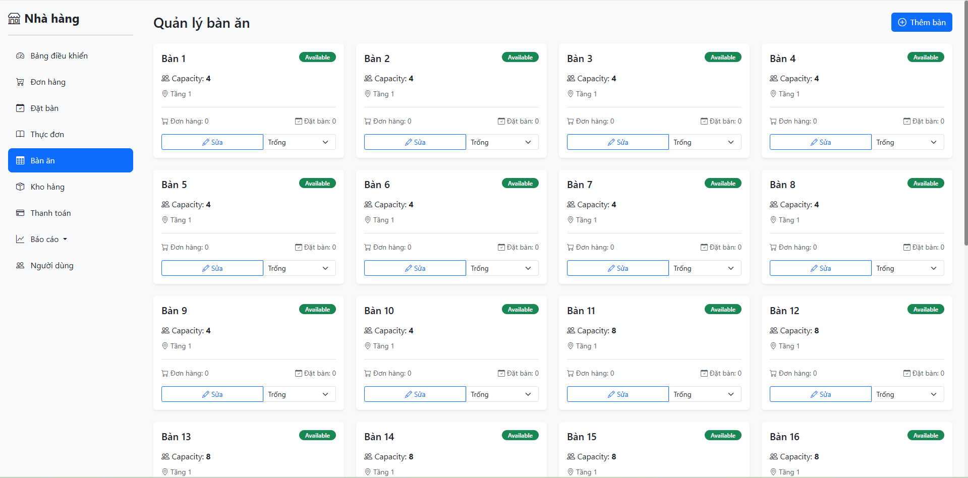Open the Trống status dropdown for Bàn 12
The width and height of the screenshot is (968, 478).
point(908,394)
